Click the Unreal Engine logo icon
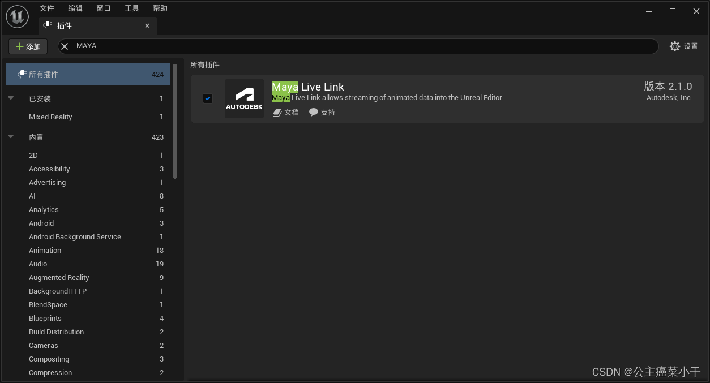This screenshot has height=383, width=710. pos(18,17)
